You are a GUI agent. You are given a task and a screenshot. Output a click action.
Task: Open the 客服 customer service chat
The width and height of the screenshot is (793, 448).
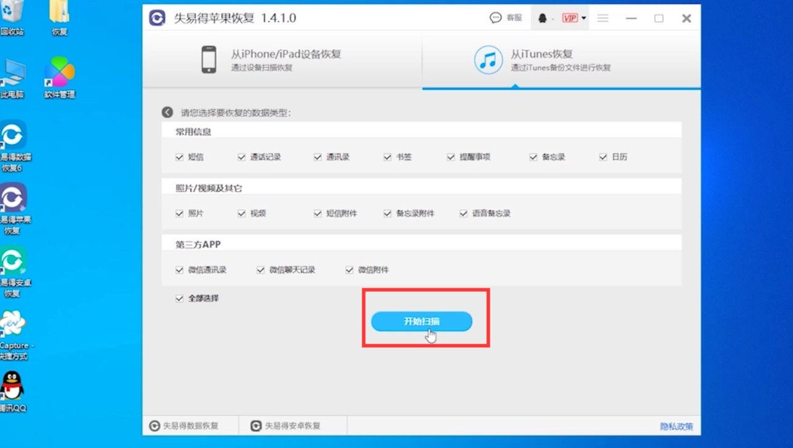(506, 18)
